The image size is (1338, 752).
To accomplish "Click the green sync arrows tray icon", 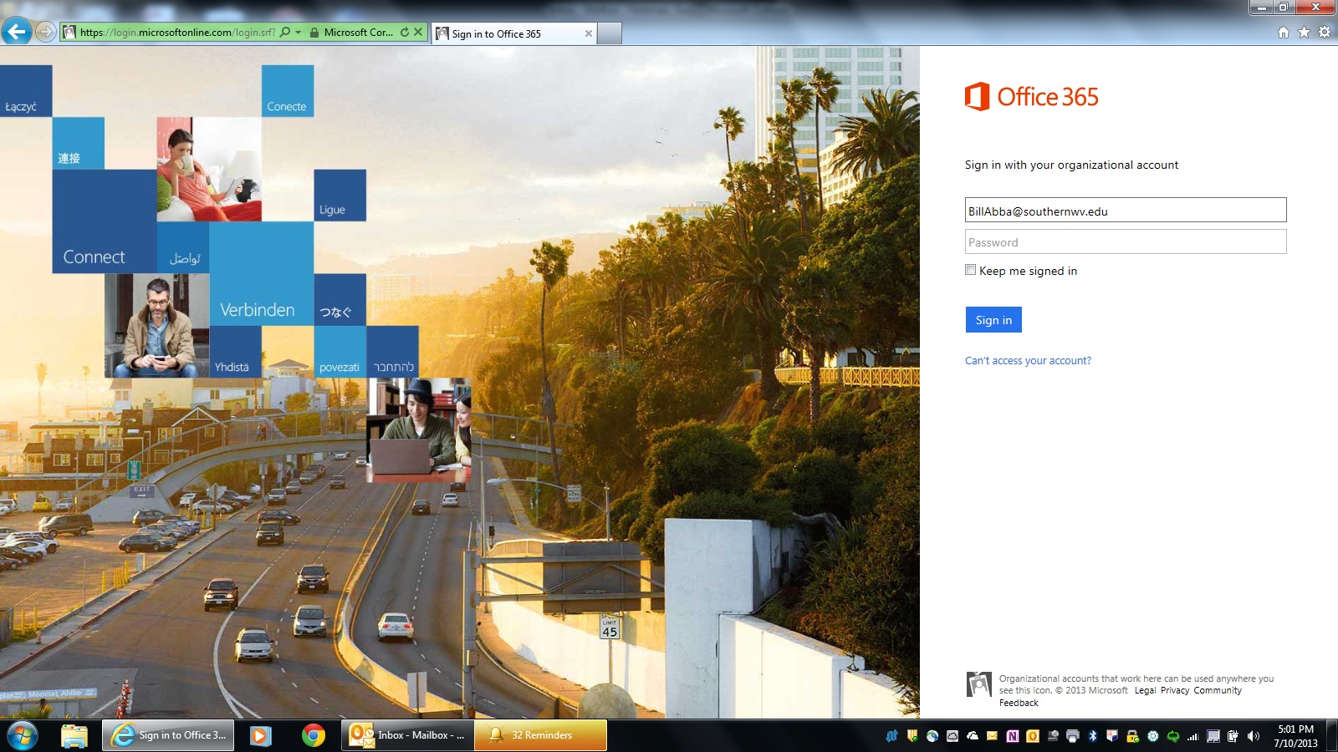I will pyautogui.click(x=1173, y=736).
